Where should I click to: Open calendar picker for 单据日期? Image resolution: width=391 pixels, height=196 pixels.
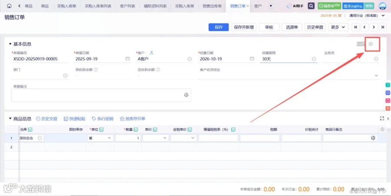click(x=127, y=59)
